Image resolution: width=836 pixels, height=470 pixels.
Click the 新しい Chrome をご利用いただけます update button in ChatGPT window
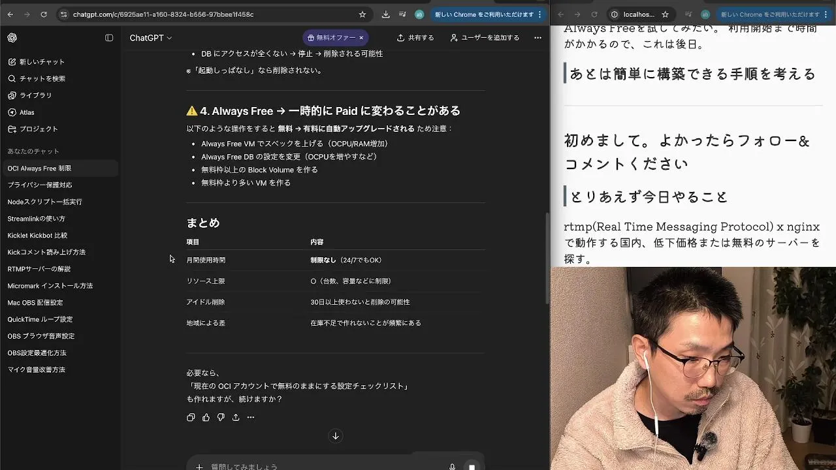point(489,14)
